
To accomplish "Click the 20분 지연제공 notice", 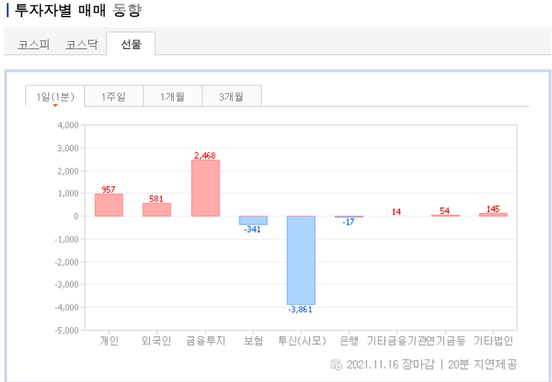I will click(x=482, y=364).
